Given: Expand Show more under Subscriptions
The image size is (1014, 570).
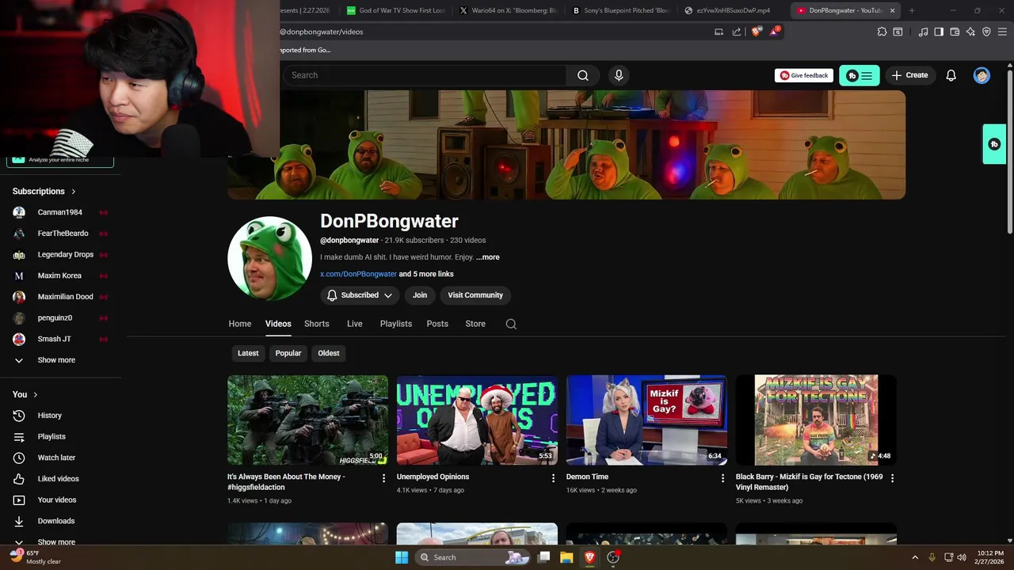Looking at the screenshot, I should click(56, 360).
